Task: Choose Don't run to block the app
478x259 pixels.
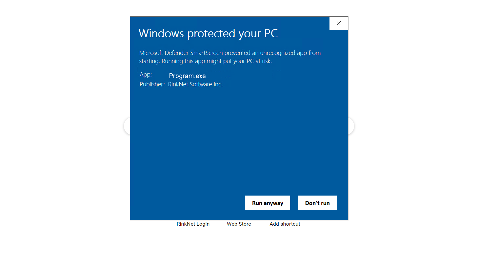Action: [x=317, y=203]
